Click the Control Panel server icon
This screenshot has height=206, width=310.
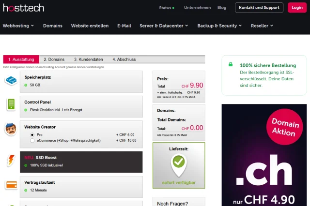click(x=11, y=104)
